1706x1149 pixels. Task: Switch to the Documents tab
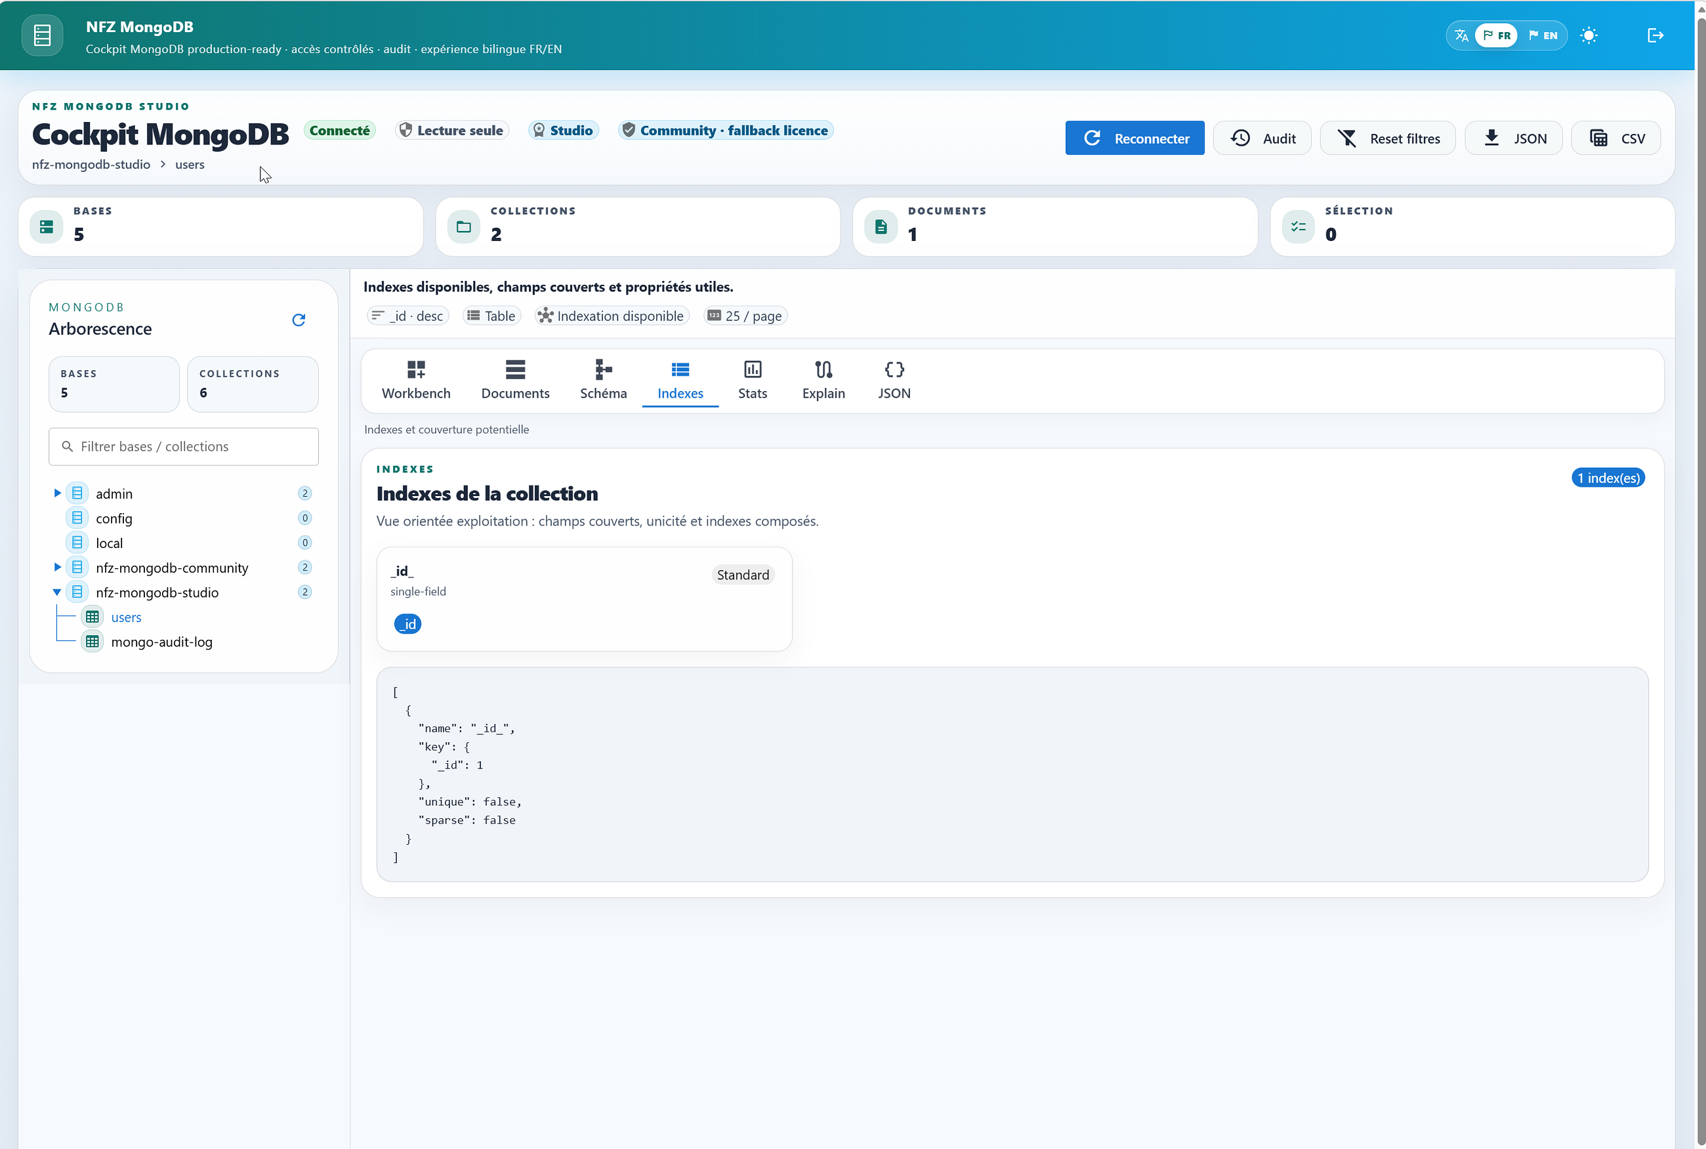(x=515, y=381)
